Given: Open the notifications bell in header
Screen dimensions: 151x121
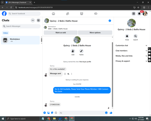Looking at the screenshot, I should (x=139, y=14).
